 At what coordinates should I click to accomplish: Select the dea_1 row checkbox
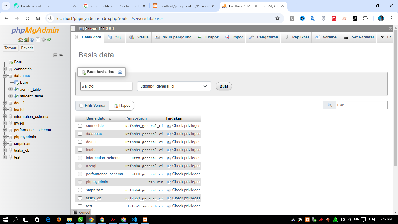tap(80, 142)
